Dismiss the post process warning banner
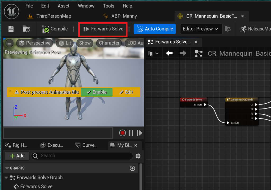Screen dimensions: 271x190 (x=10, y=91)
